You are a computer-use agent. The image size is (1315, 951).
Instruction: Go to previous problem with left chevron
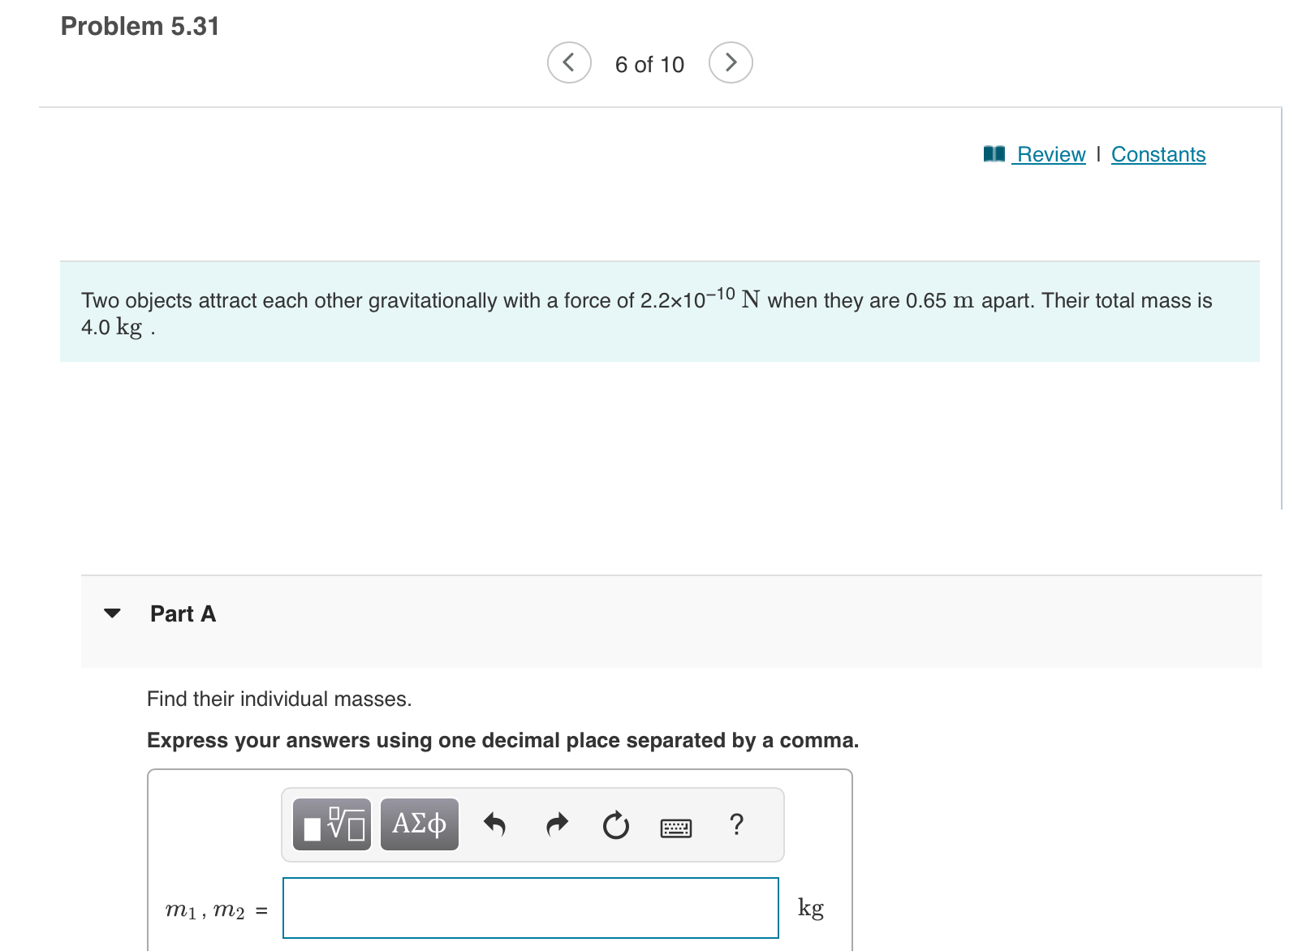click(568, 62)
